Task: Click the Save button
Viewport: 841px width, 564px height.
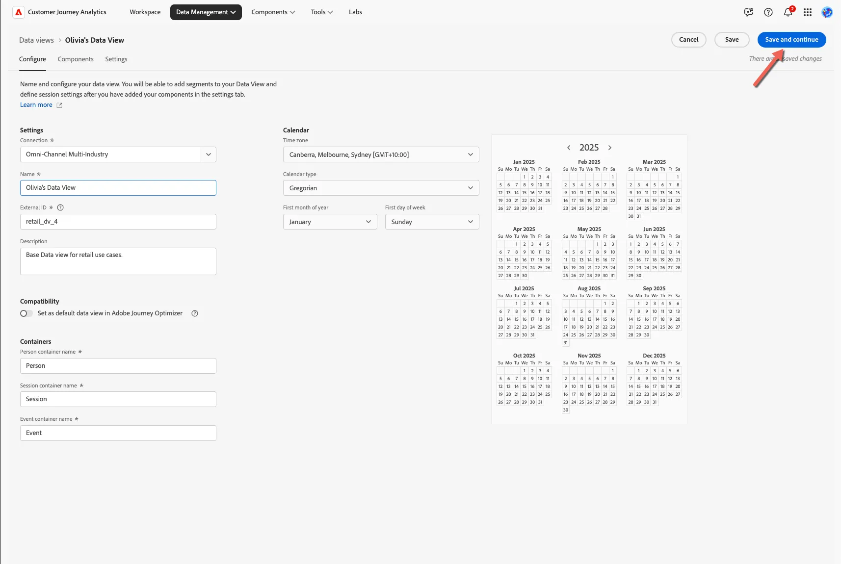Action: coord(732,40)
